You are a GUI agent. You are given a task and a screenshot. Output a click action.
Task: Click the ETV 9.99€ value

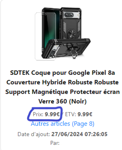coord(85,114)
